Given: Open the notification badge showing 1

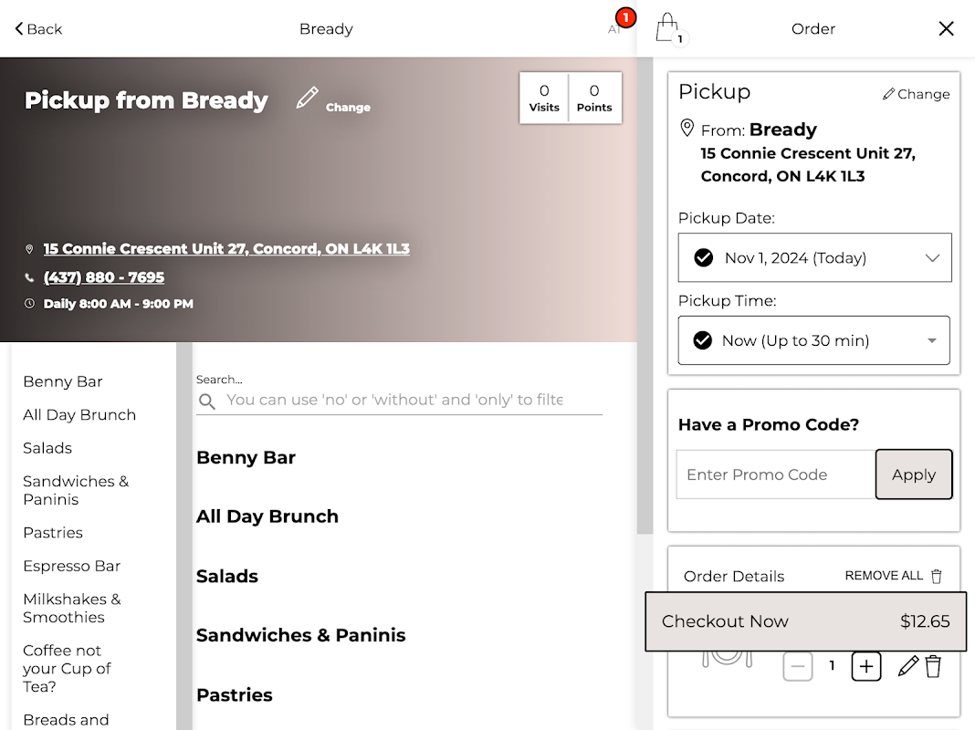Looking at the screenshot, I should pyautogui.click(x=625, y=18).
